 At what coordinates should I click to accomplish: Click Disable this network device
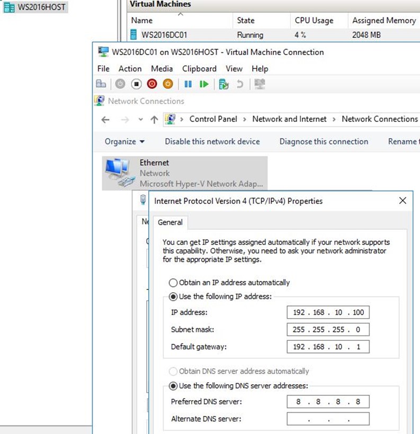(212, 141)
